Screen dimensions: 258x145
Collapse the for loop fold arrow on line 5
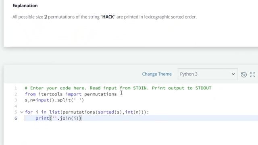tap(21, 112)
